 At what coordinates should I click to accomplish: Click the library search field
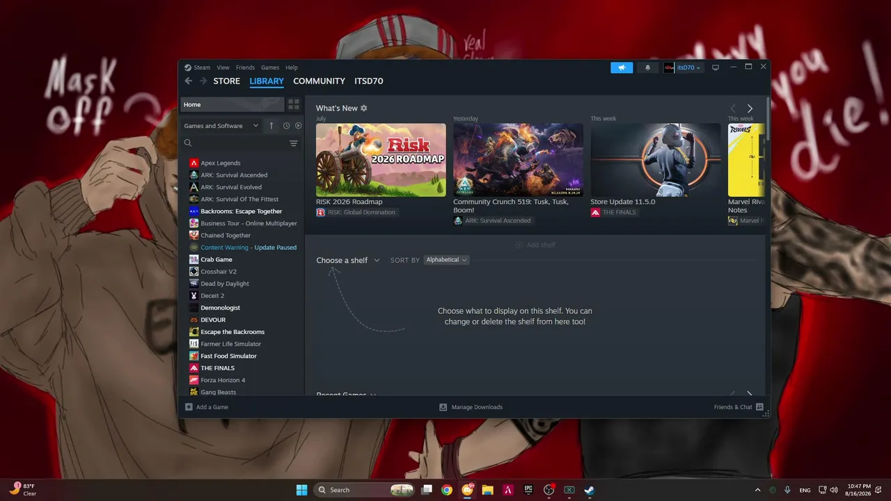235,143
